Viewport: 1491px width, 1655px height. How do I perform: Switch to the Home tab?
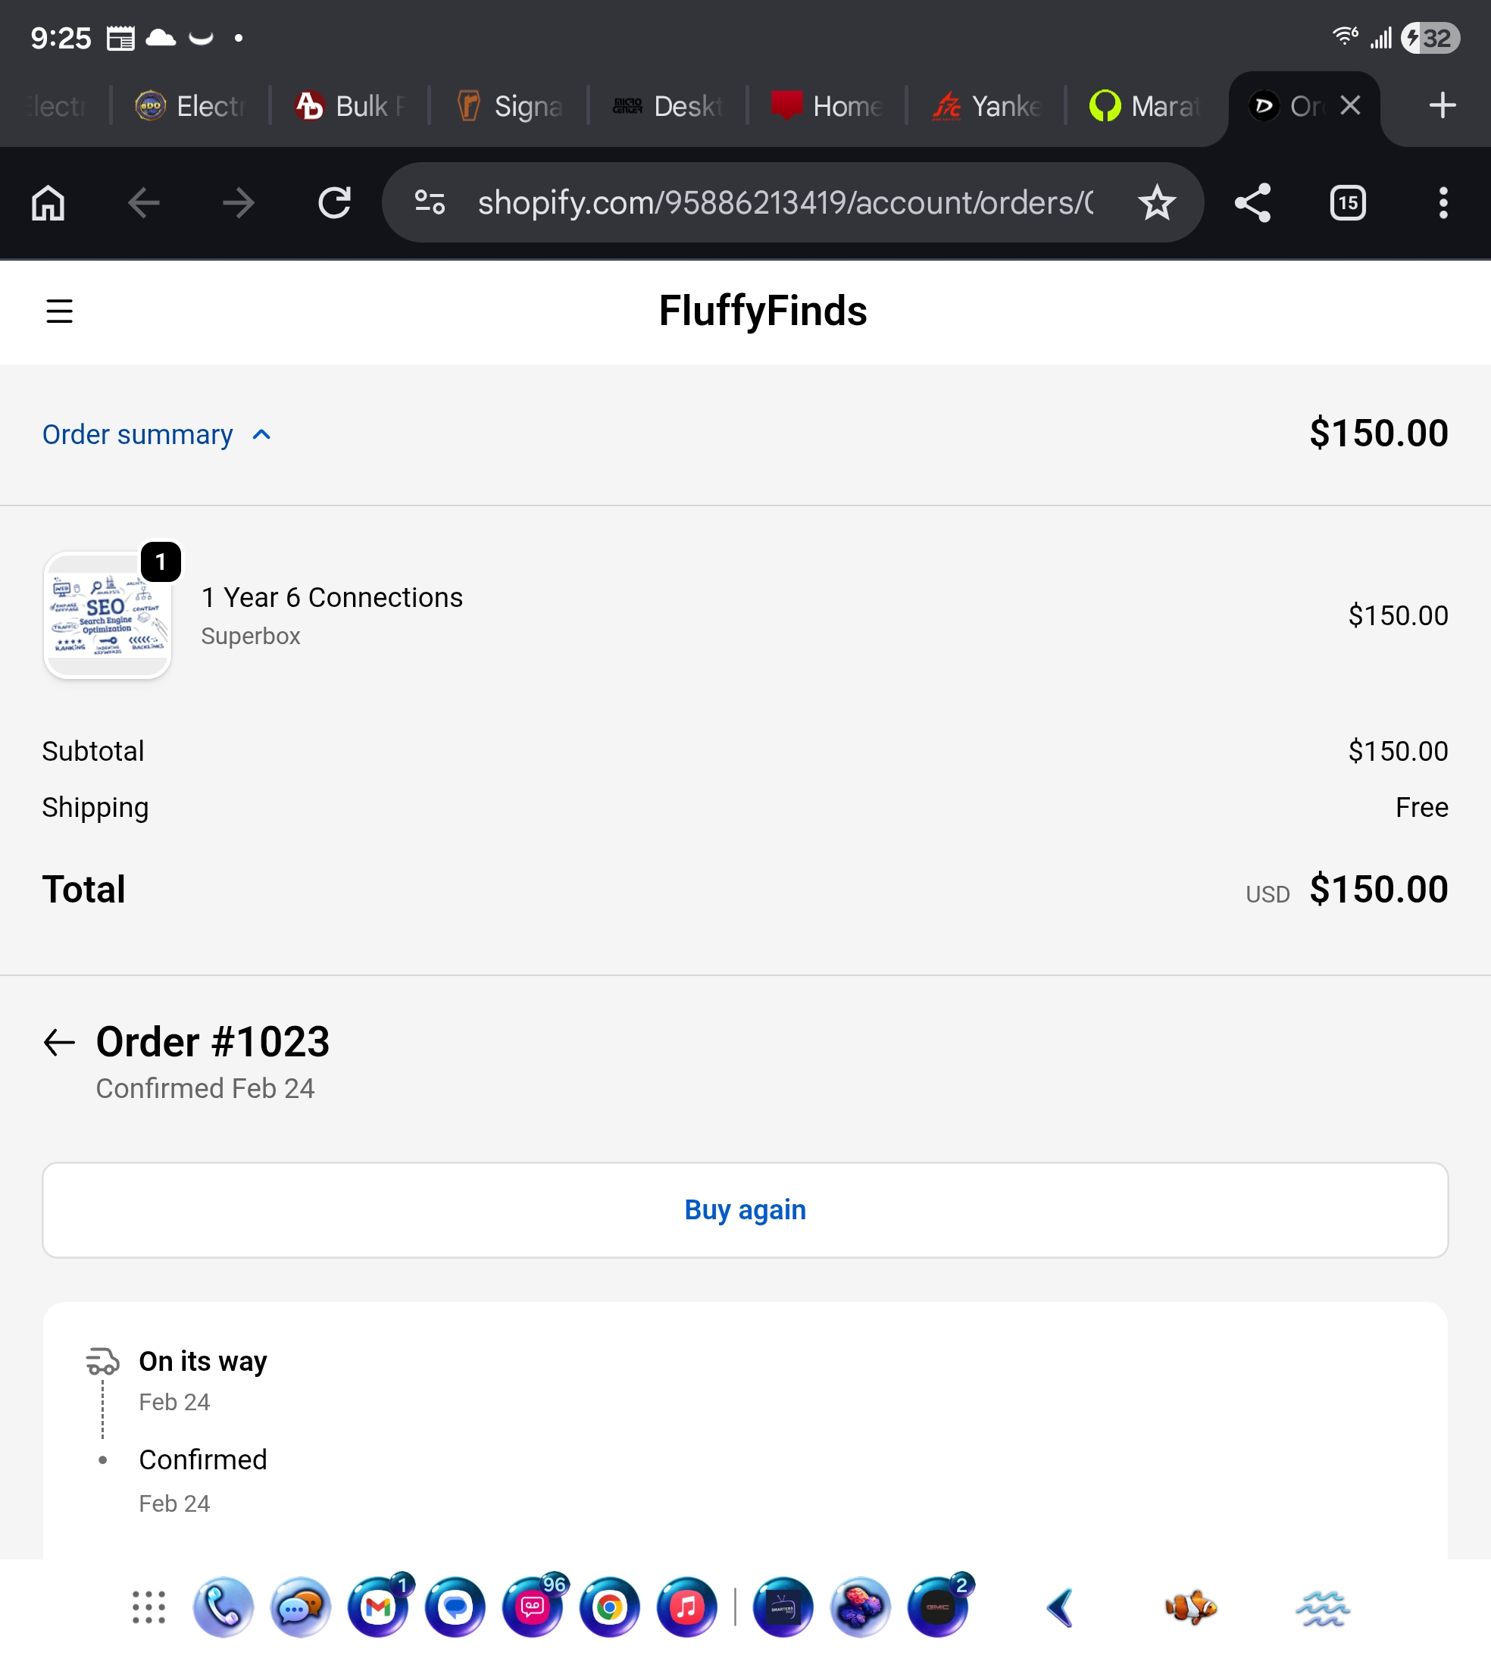(x=827, y=105)
